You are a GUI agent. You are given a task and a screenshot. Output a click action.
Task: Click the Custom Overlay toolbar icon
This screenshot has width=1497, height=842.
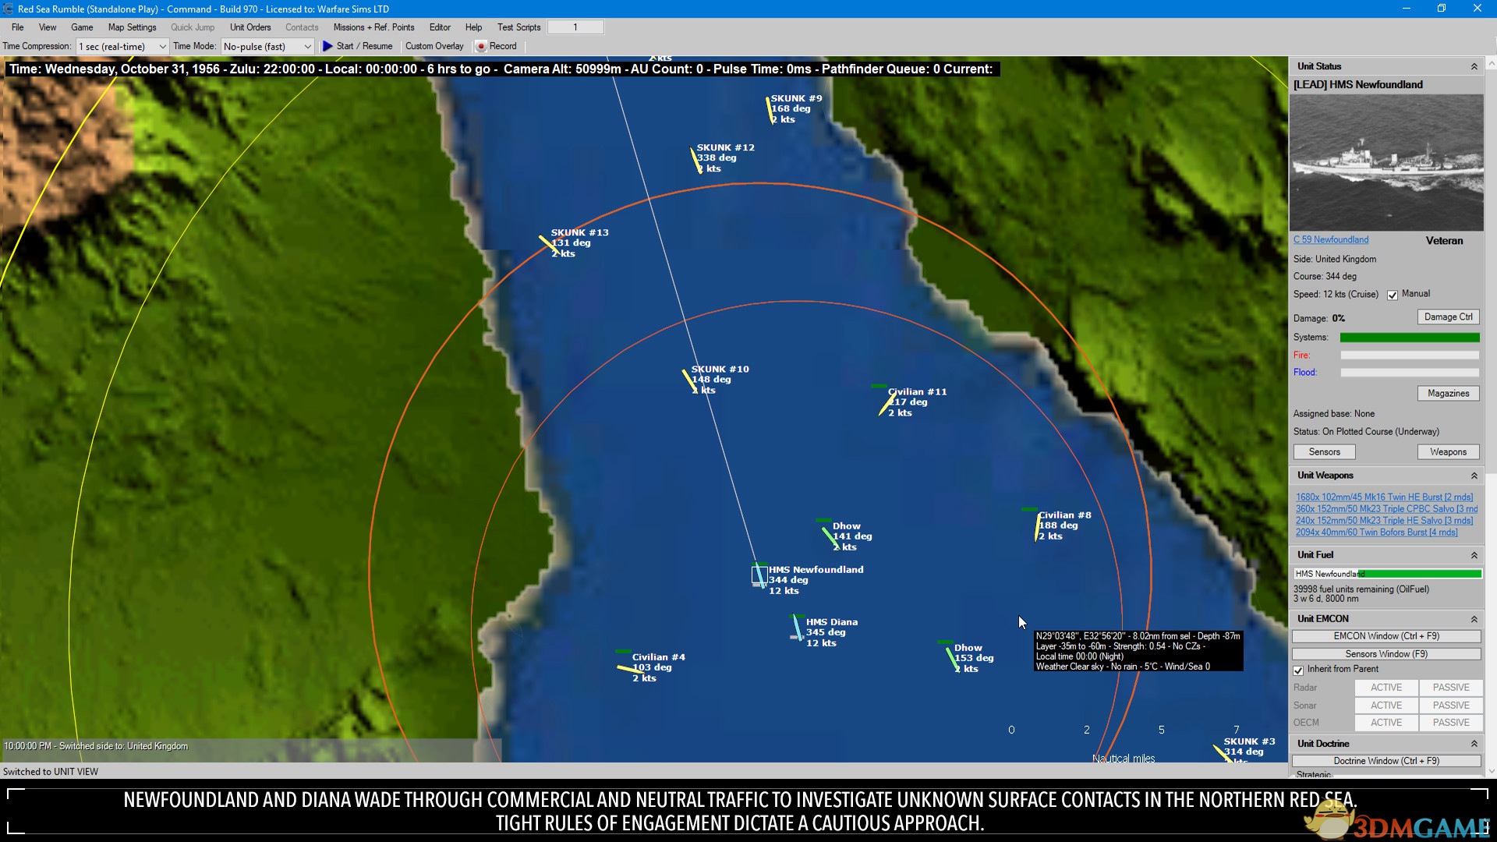pos(434,45)
